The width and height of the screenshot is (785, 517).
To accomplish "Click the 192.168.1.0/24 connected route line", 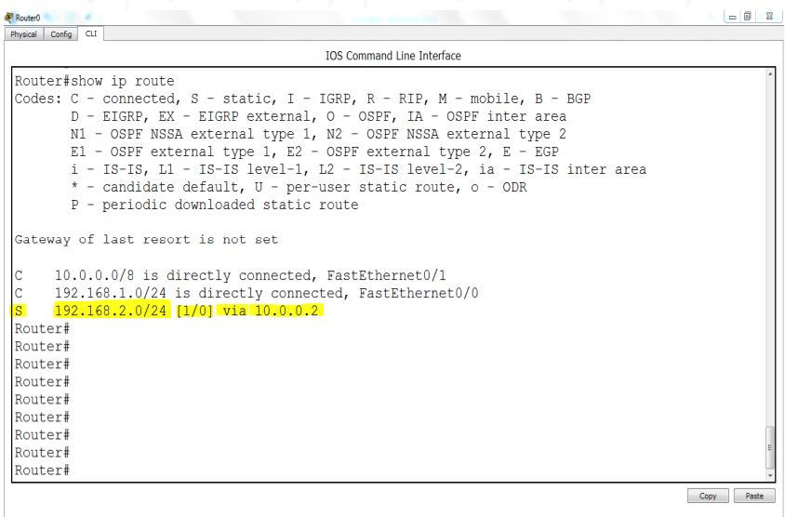I will click(x=246, y=293).
